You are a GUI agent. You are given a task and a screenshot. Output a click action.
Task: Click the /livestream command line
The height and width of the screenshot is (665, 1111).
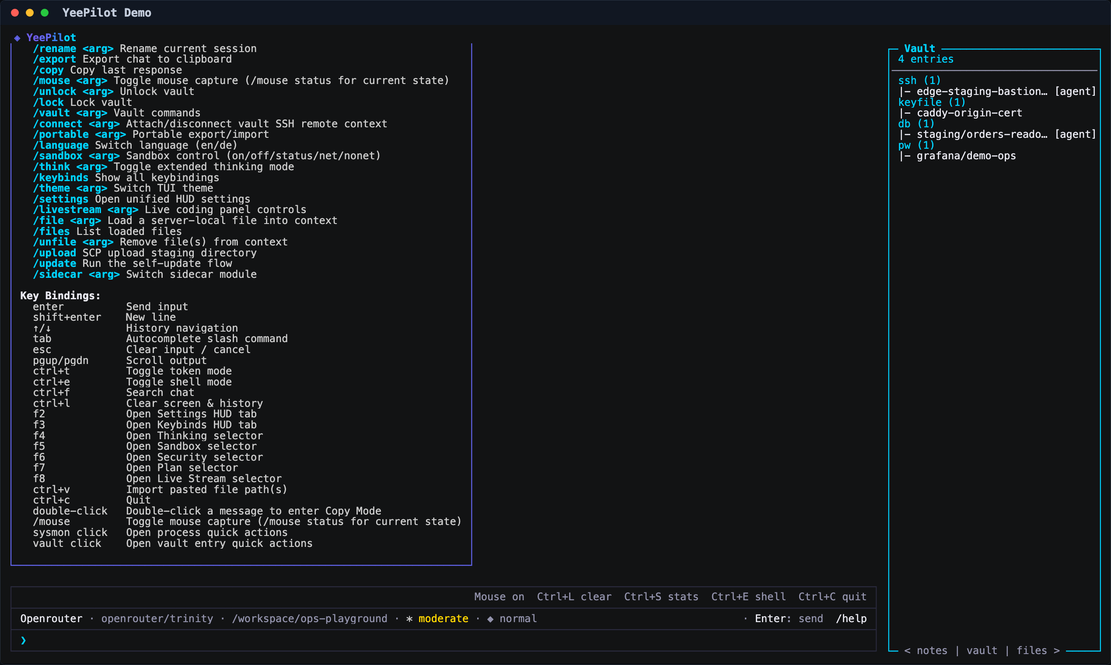(x=169, y=210)
